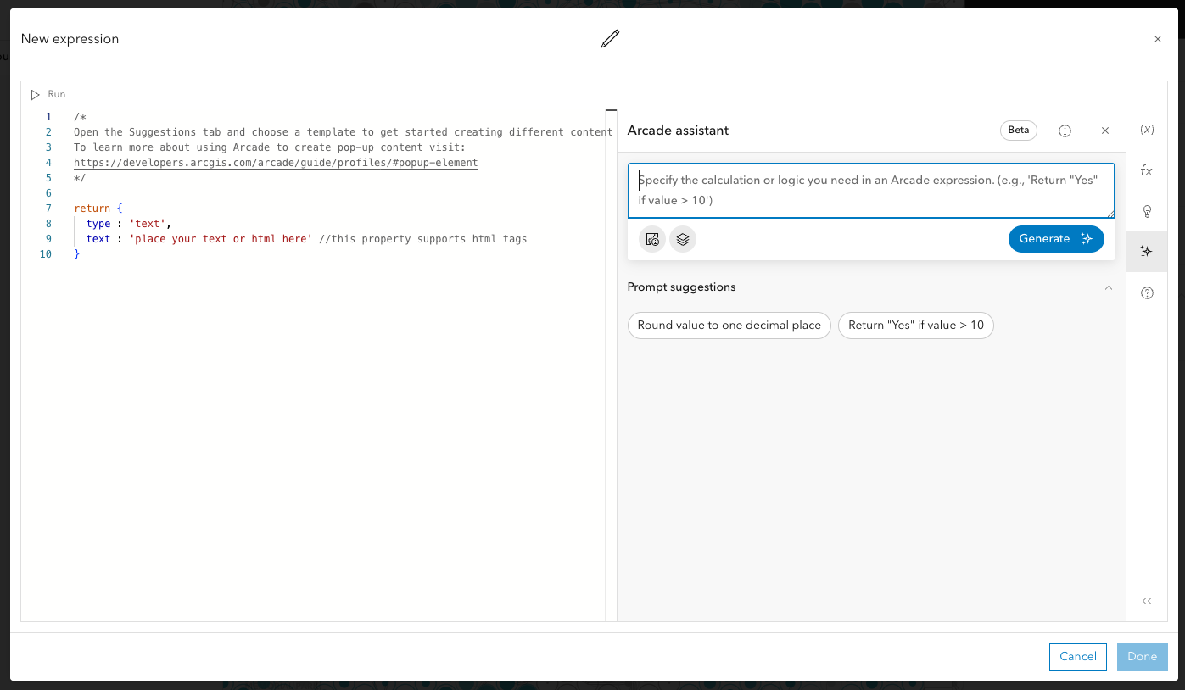Click the Arcade assistant info icon
1185x690 pixels.
[x=1065, y=131]
